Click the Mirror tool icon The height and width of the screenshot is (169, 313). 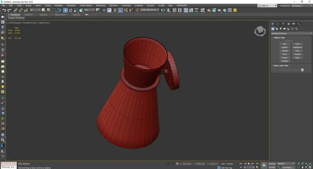(163, 10)
